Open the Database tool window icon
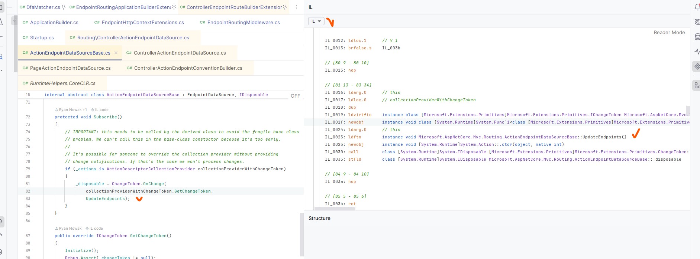Image resolution: width=700 pixels, height=259 pixels. tap(697, 37)
